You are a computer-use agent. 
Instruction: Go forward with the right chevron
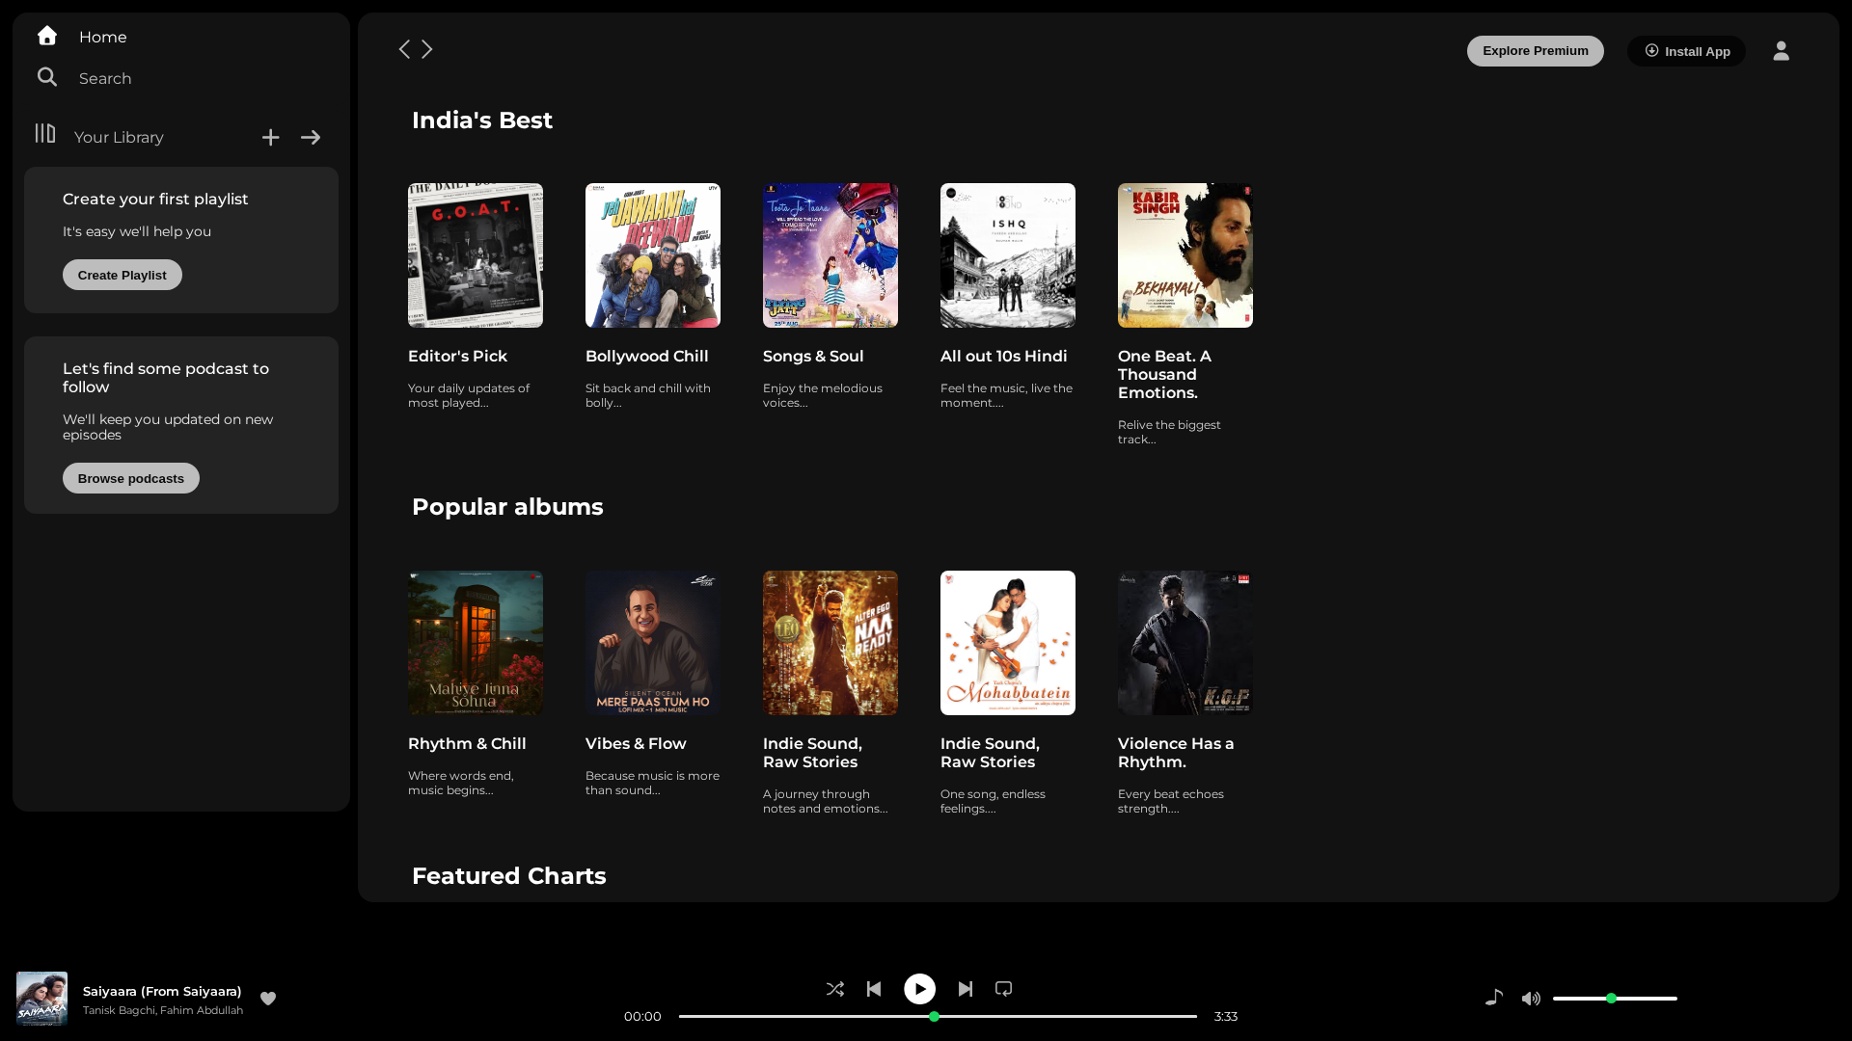(427, 49)
